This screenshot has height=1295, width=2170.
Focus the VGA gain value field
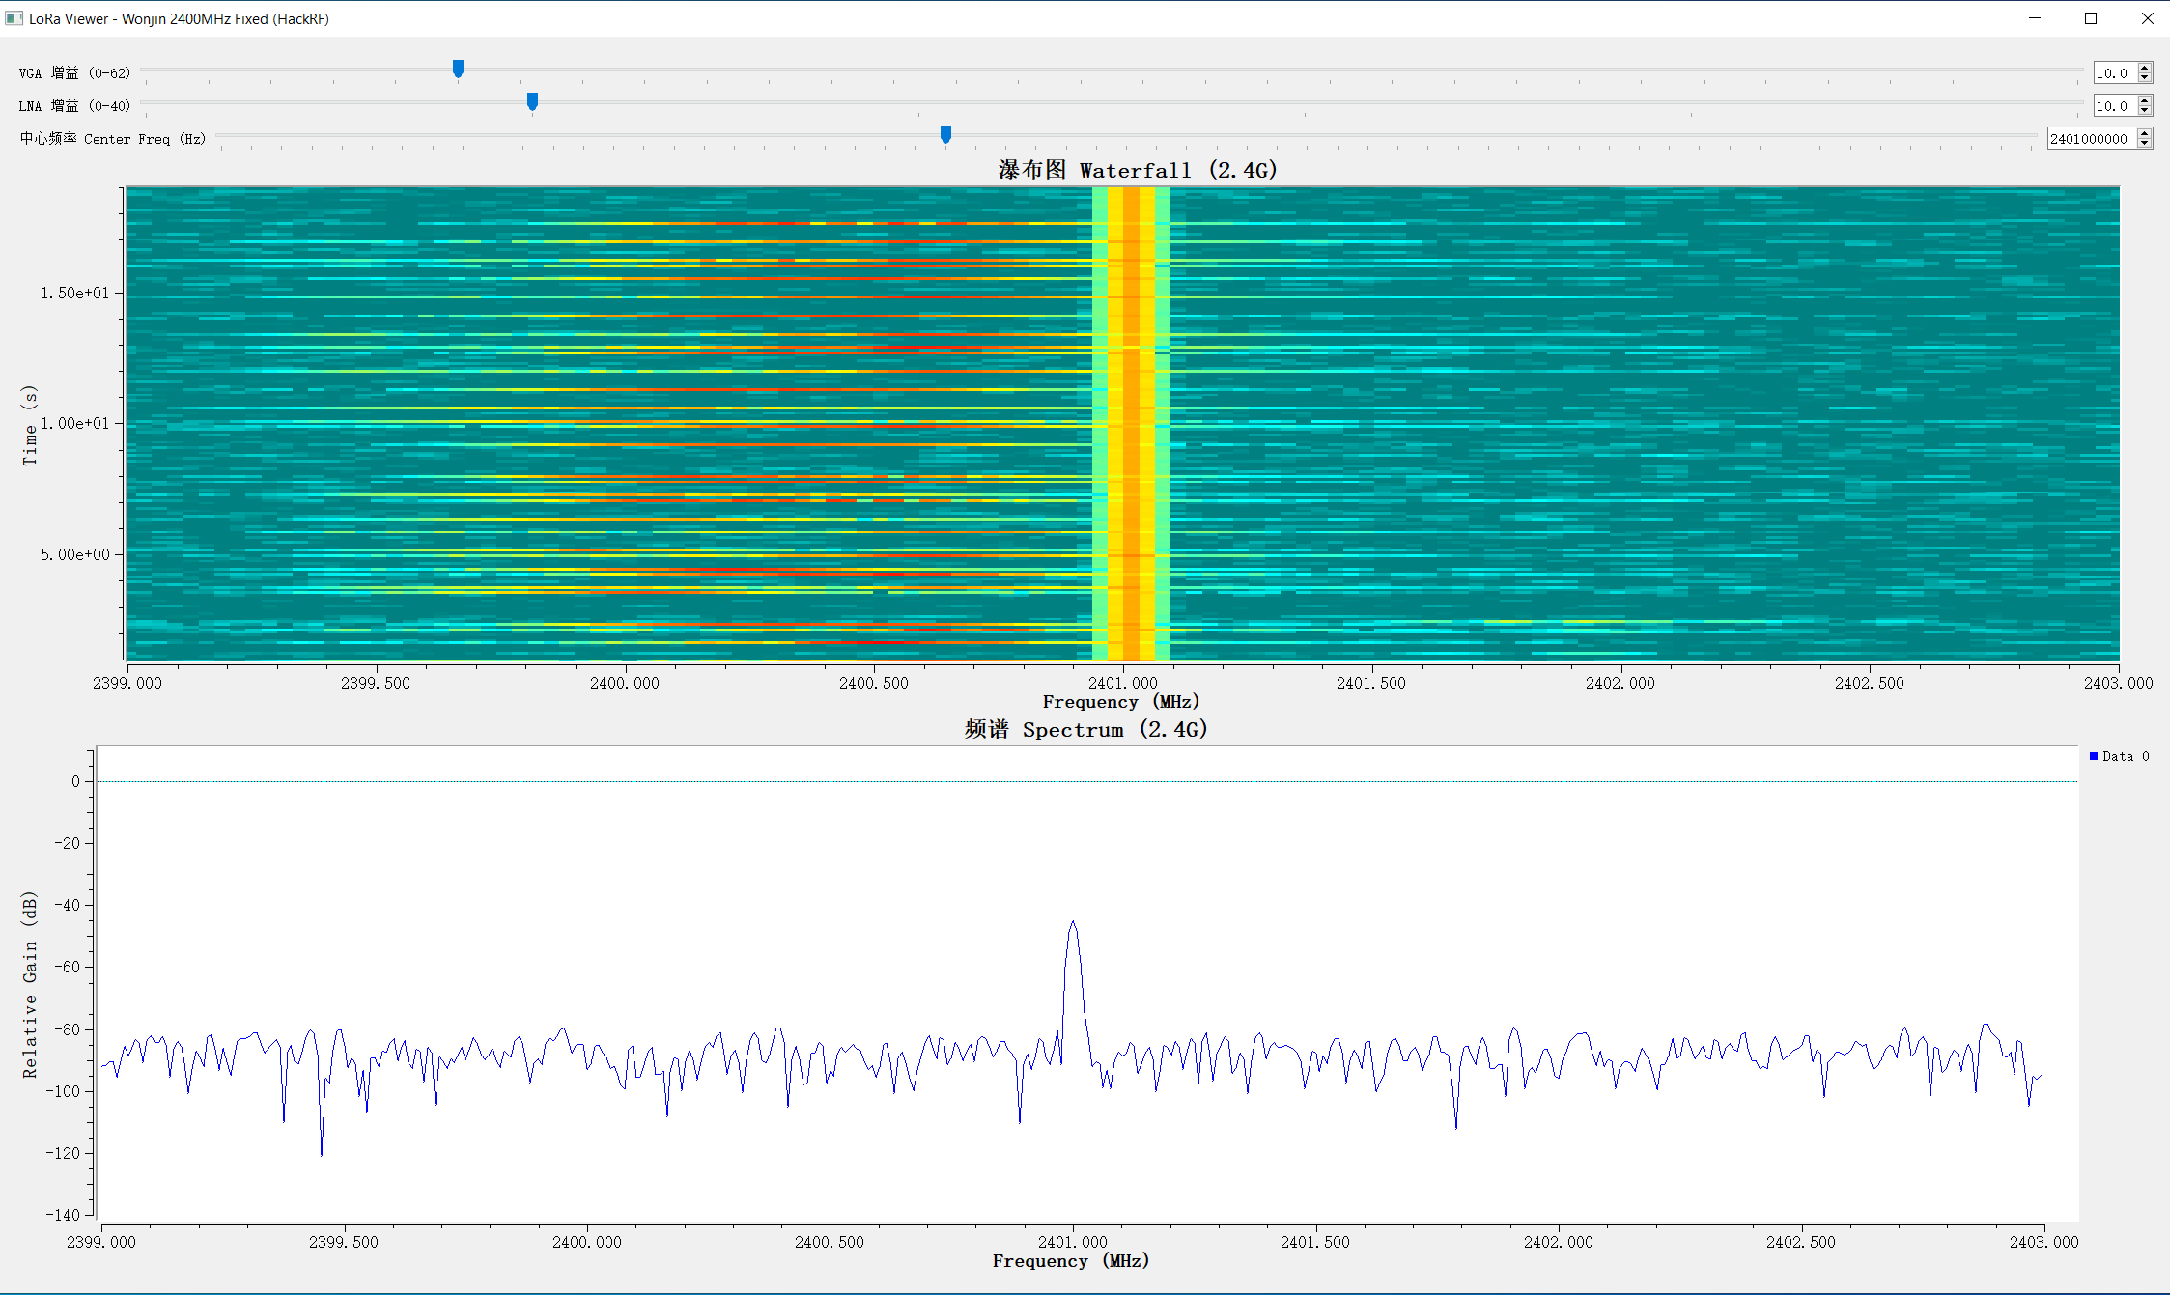pyautogui.click(x=2115, y=73)
